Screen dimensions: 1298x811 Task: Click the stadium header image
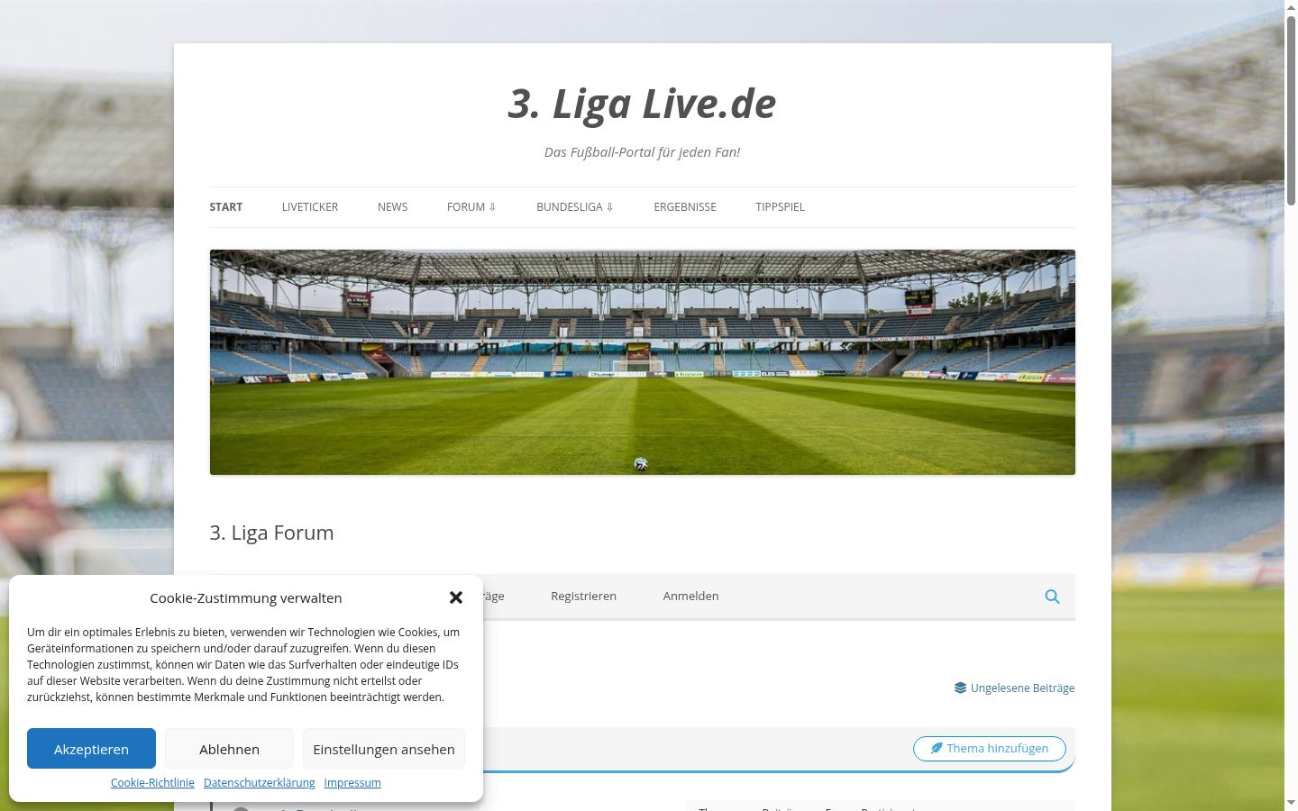643,362
